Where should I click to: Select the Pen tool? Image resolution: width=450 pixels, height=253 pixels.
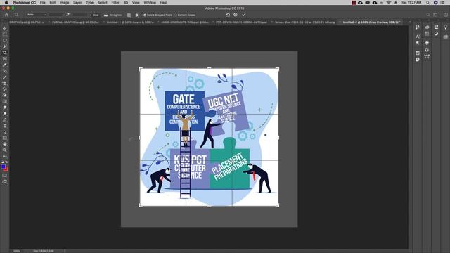pyautogui.click(x=5, y=119)
